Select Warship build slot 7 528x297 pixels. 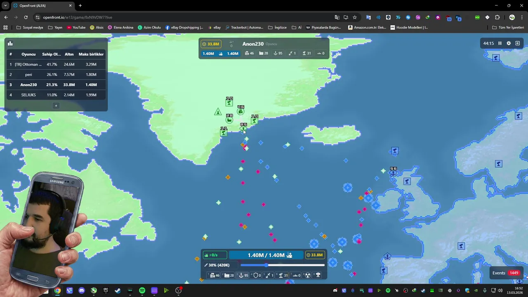[x=296, y=275]
